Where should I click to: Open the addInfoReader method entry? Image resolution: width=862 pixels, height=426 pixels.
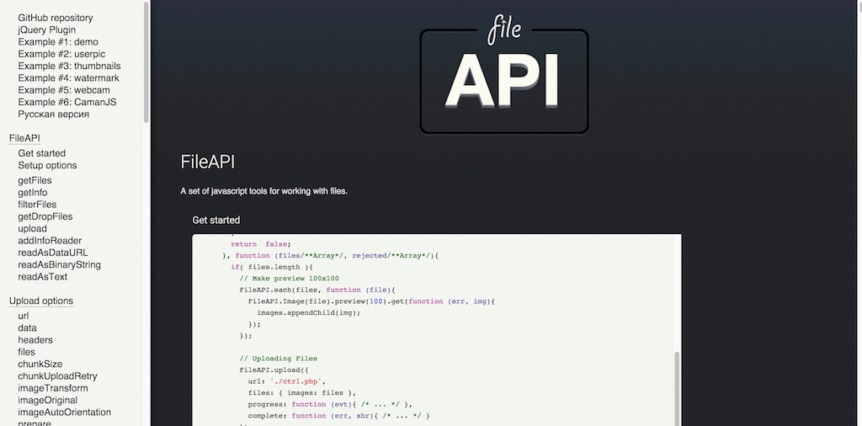(50, 241)
